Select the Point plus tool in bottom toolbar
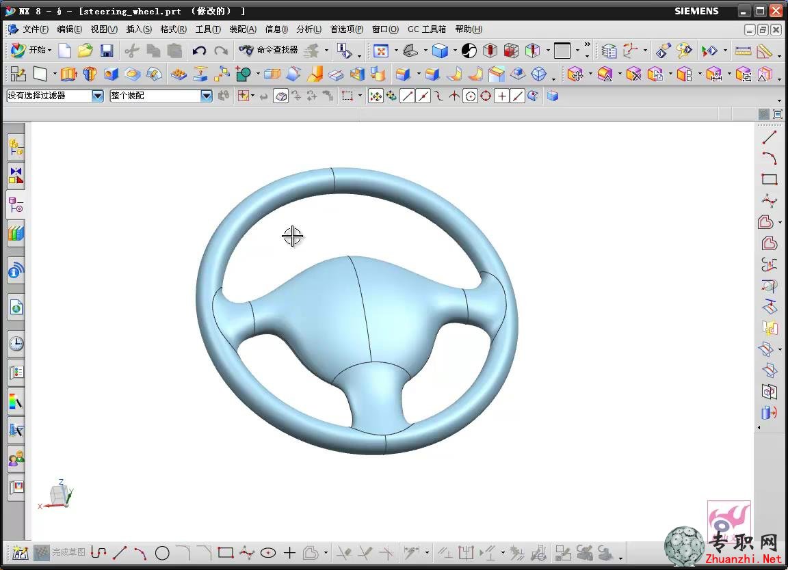This screenshot has height=570, width=788. click(x=289, y=553)
